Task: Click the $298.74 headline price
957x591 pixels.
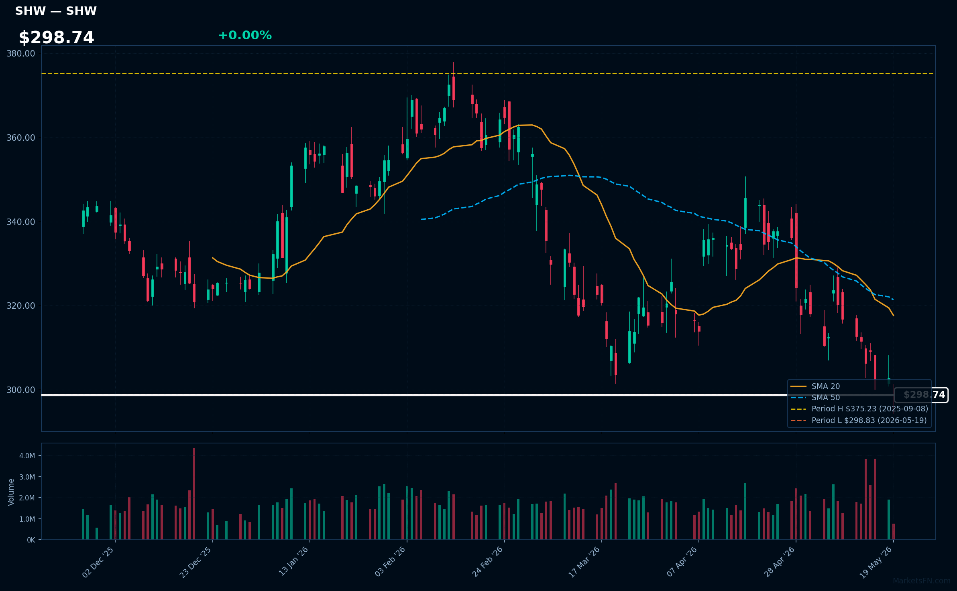Action: (x=56, y=38)
